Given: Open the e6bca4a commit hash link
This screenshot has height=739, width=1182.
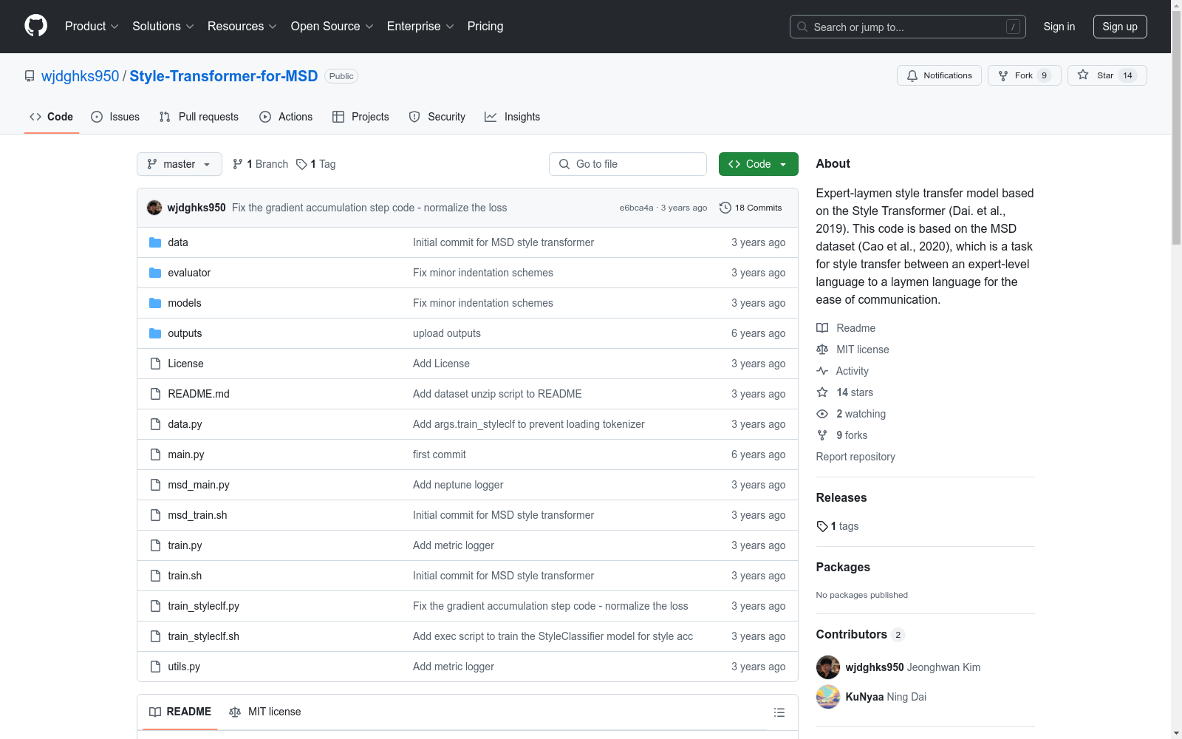Looking at the screenshot, I should pyautogui.click(x=636, y=208).
